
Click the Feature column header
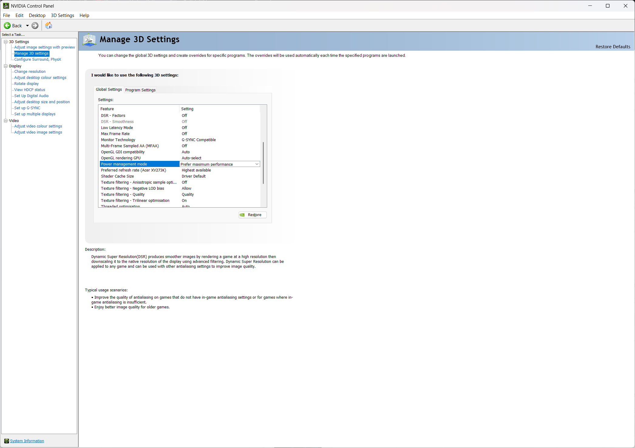pos(139,109)
